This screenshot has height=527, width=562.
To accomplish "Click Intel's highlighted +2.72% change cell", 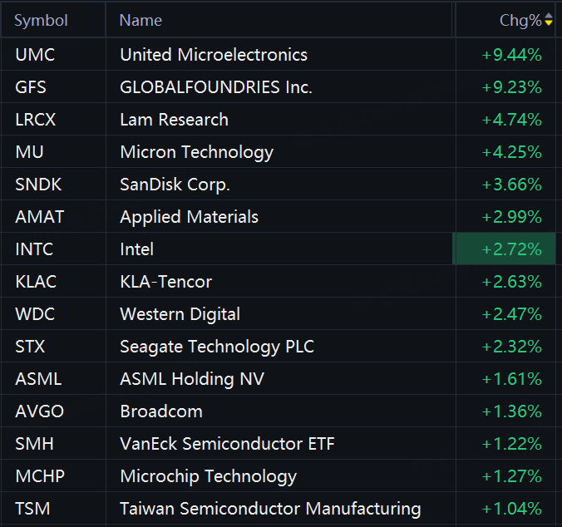I will [x=511, y=249].
